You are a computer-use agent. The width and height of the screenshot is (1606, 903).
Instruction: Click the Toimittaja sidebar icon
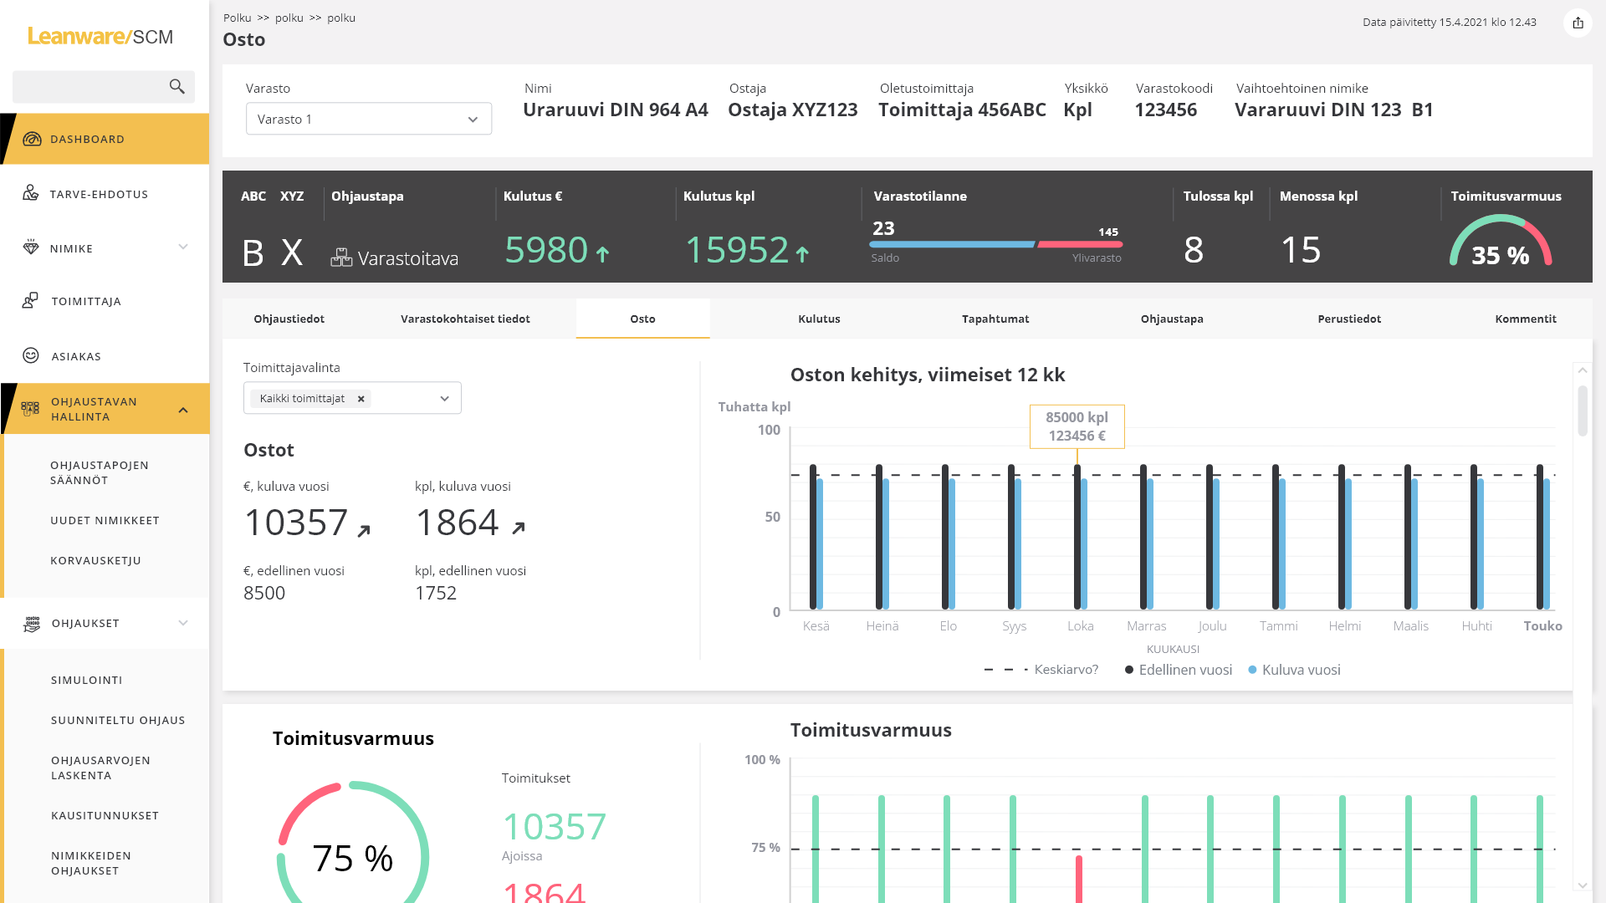pyautogui.click(x=31, y=301)
